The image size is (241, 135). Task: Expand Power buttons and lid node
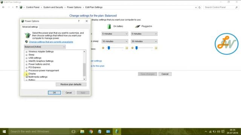26,64
